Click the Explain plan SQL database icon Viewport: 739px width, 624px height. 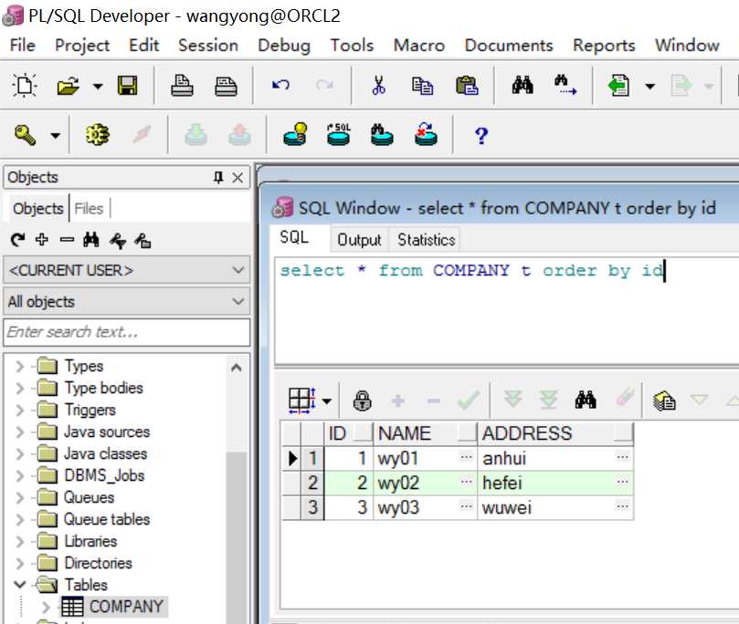(x=338, y=135)
